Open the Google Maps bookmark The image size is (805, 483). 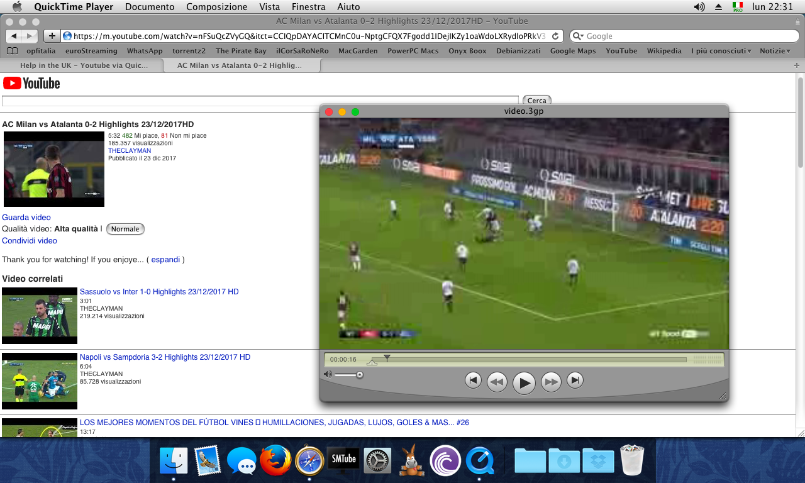573,51
